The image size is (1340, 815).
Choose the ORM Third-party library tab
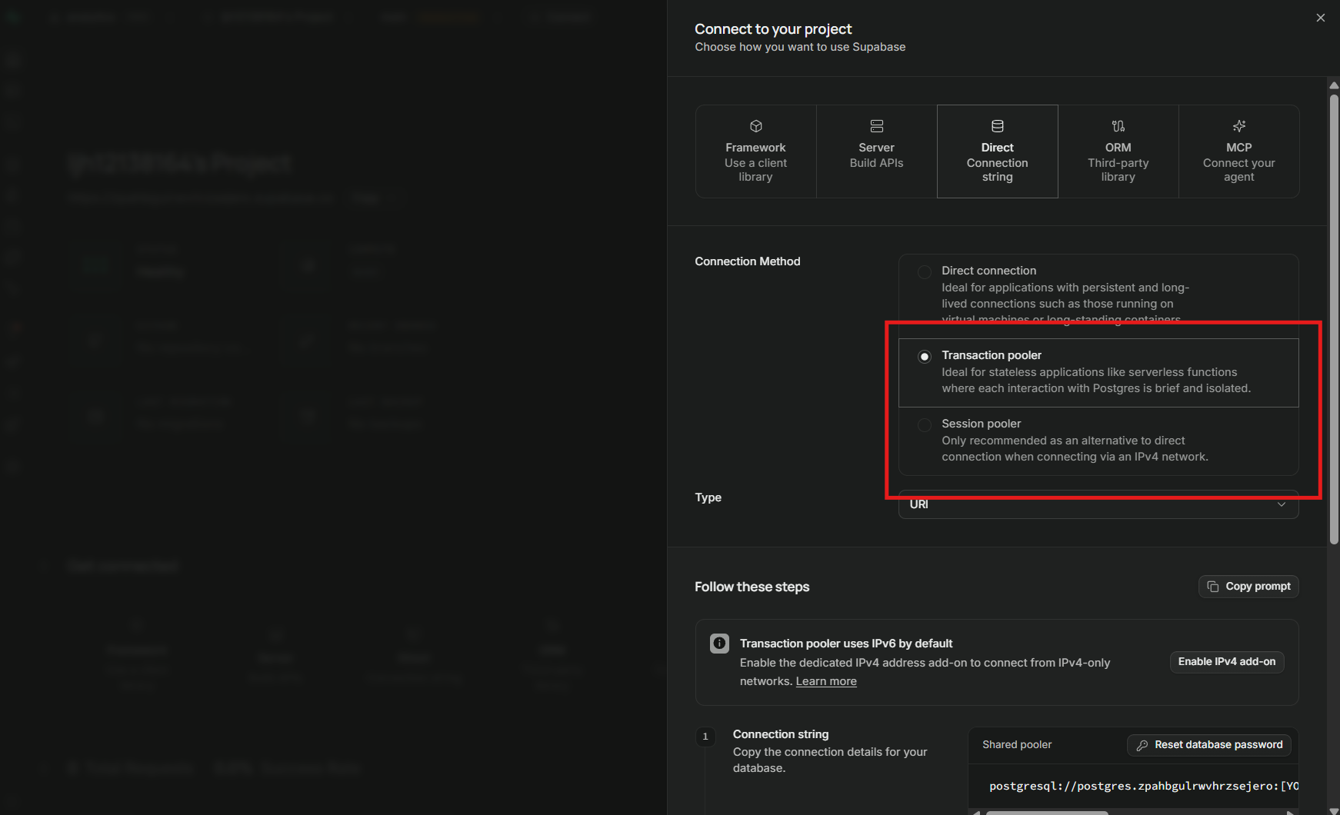point(1118,151)
